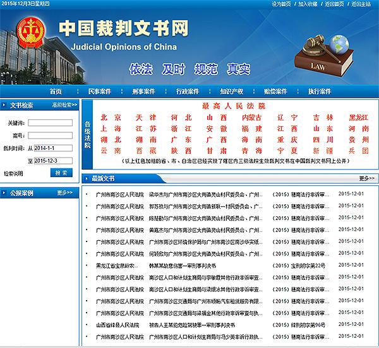This screenshot has height=348, width=379.
Task: Click 返回主站 in top bar
Action: [361, 4]
